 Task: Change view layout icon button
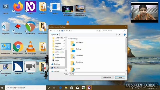click(117, 34)
